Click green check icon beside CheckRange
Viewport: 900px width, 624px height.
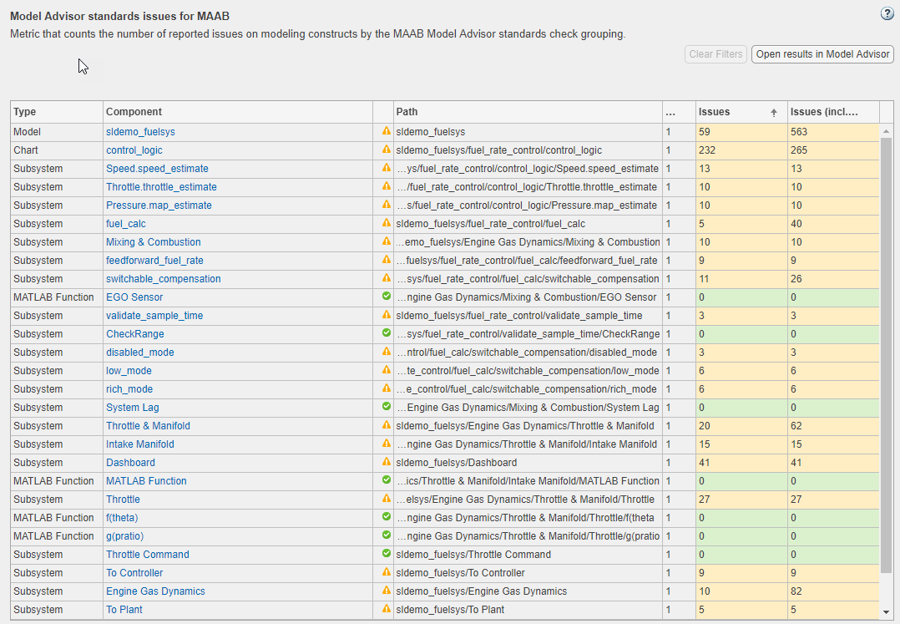click(386, 333)
